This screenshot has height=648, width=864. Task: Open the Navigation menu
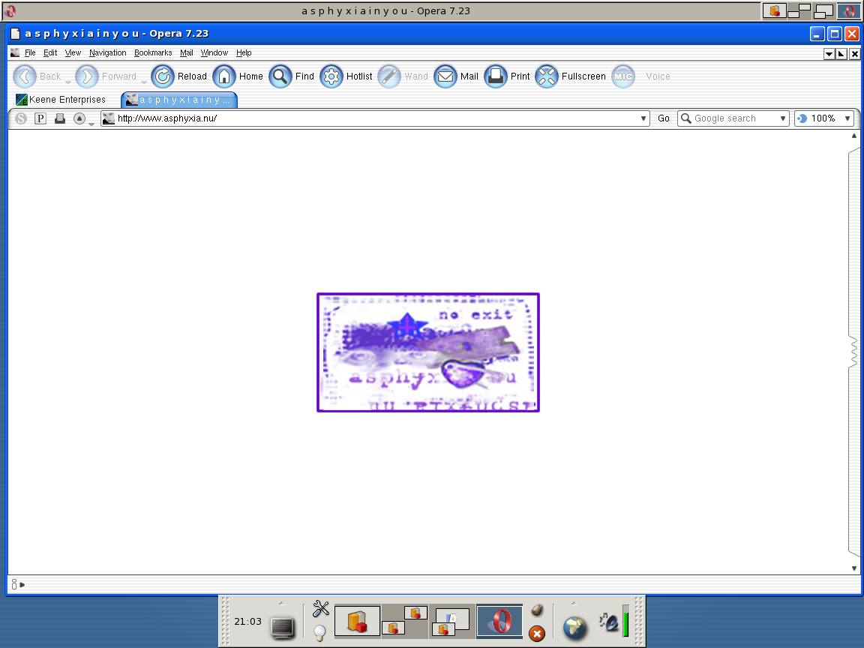point(107,53)
